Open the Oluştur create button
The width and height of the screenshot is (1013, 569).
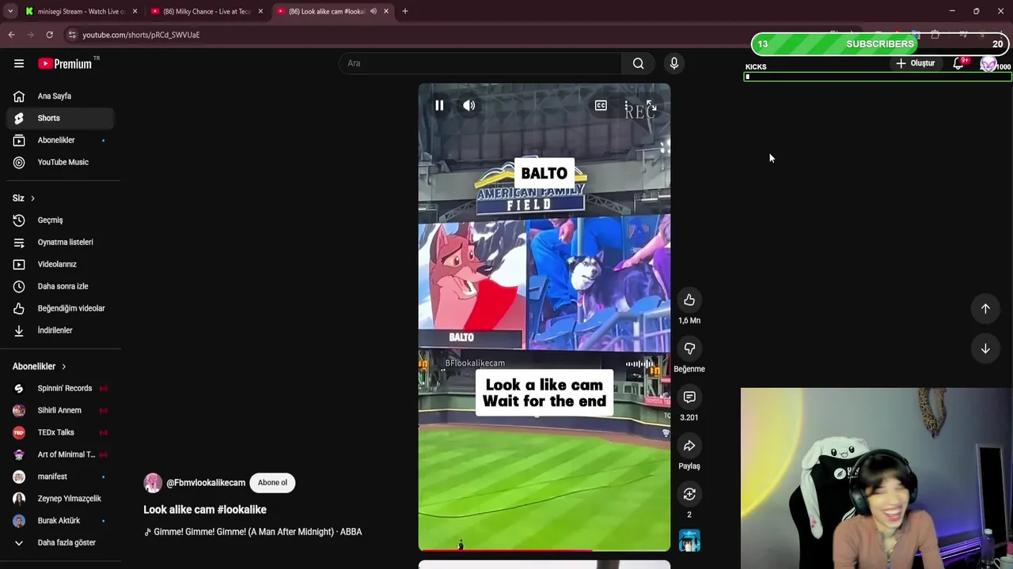tap(916, 63)
